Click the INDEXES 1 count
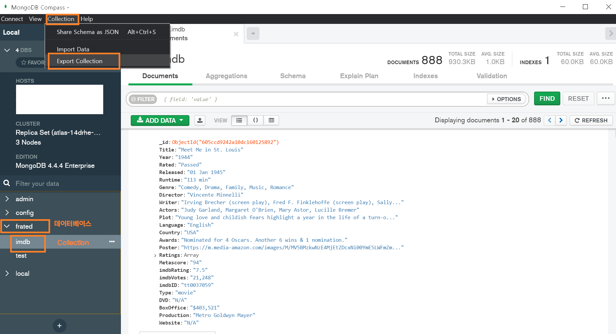Screen dimensions: 616x334 [x=535, y=61]
